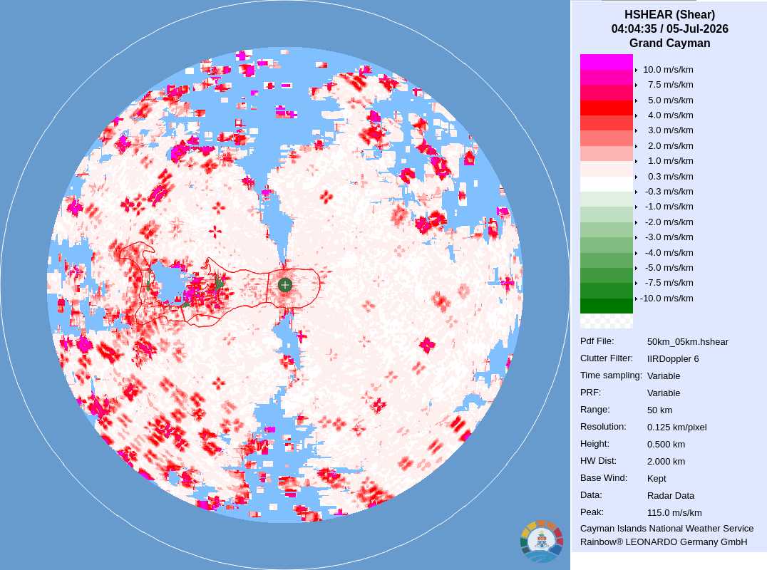Click the light pink 1.0 m/s/km swatch
767x570 pixels.
click(606, 153)
